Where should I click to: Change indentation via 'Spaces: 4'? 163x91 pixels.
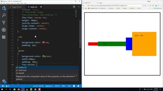tap(49, 86)
